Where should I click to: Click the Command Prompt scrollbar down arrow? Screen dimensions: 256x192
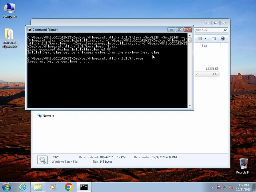pos(190,106)
